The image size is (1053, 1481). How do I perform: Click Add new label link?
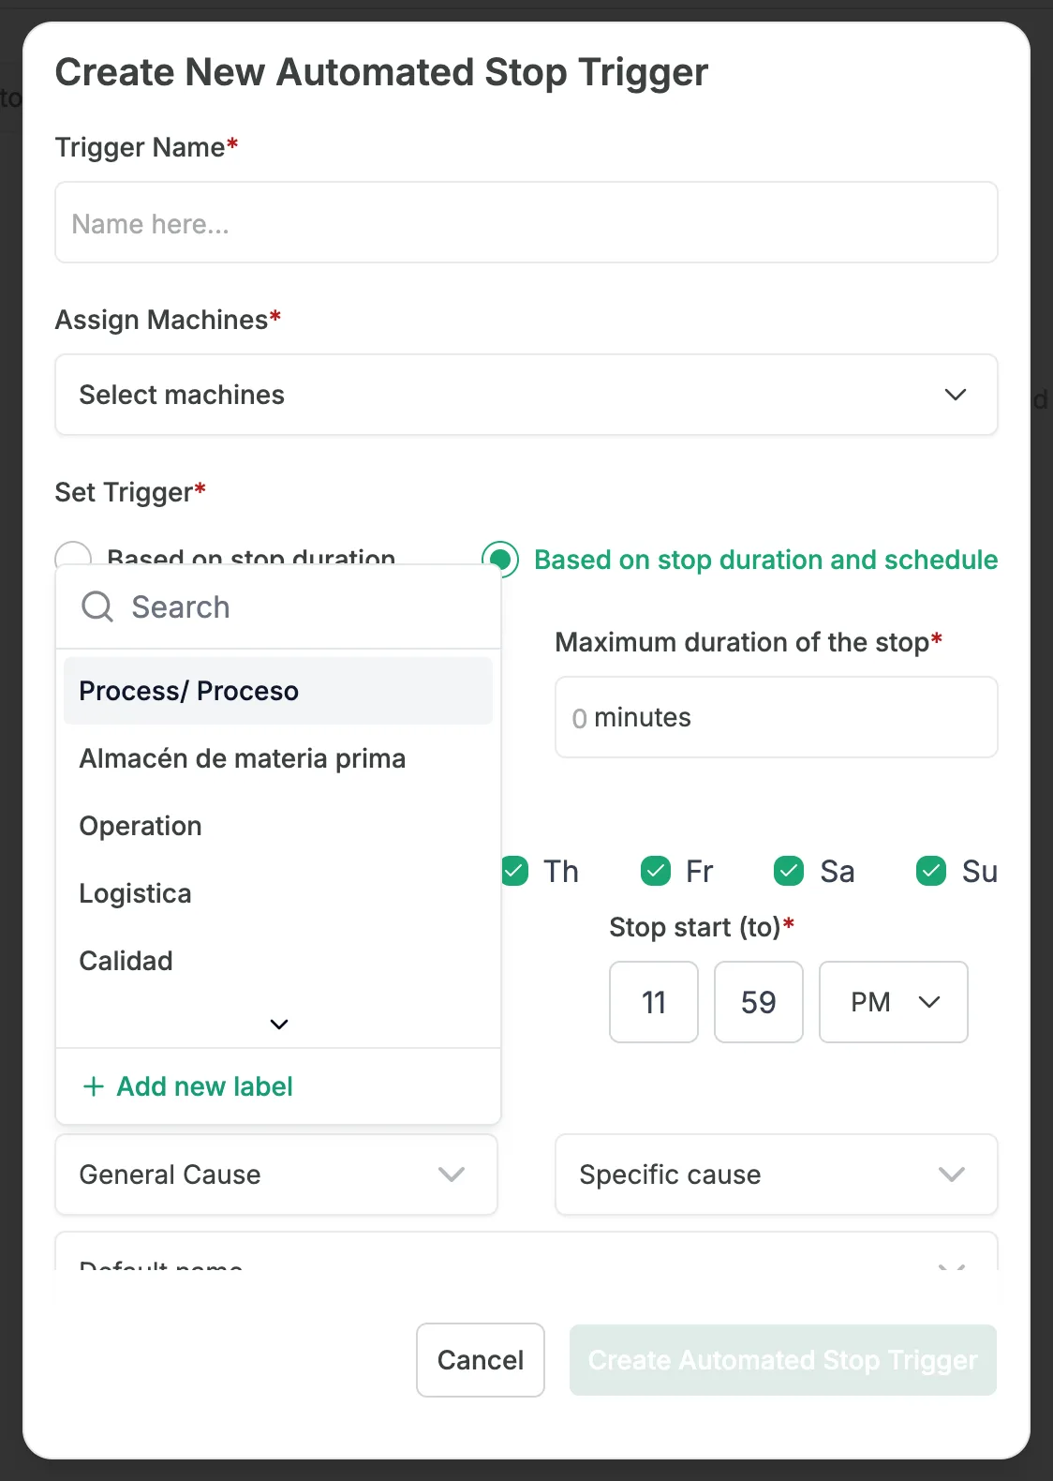(x=204, y=1086)
